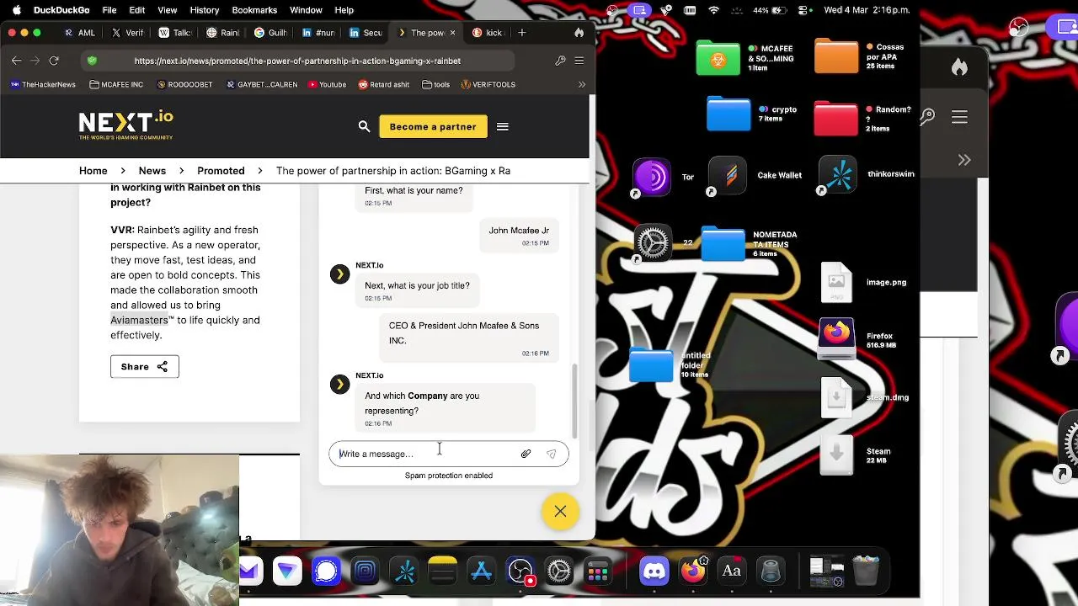Open the Window menu
Screen dimensions: 1078x606
(306, 10)
